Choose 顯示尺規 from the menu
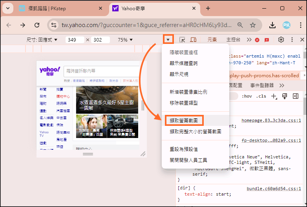 coord(195,74)
